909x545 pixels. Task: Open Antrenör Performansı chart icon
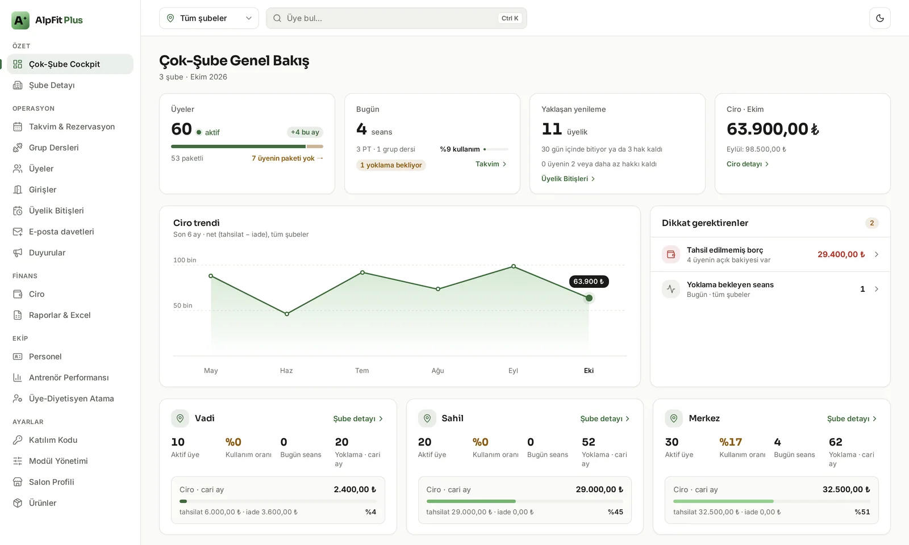(x=18, y=378)
